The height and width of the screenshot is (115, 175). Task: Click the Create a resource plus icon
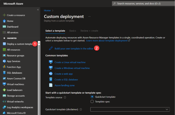click(x=4, y=15)
